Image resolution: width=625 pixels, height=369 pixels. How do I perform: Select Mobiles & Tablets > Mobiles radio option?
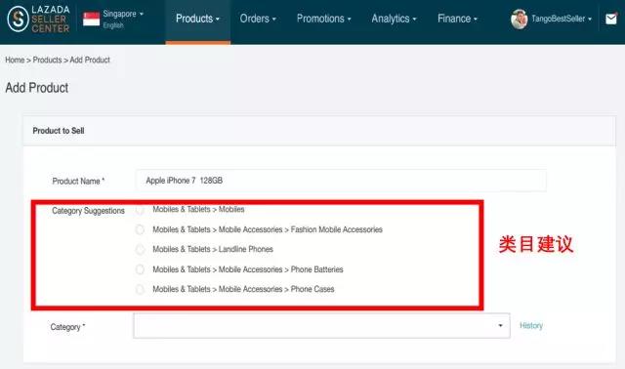(140, 210)
